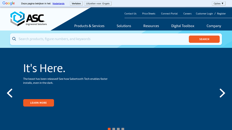Open the Digital Toolbox menu
The image size is (232, 130).
(183, 26)
